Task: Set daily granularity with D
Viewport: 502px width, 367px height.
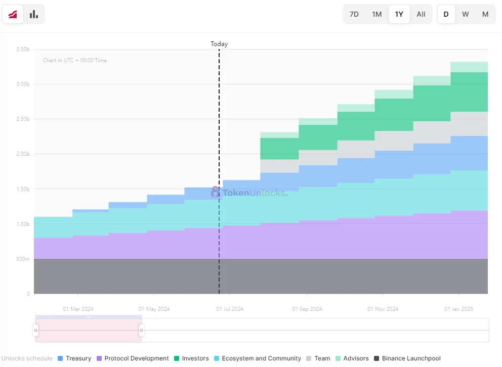Action: 446,14
